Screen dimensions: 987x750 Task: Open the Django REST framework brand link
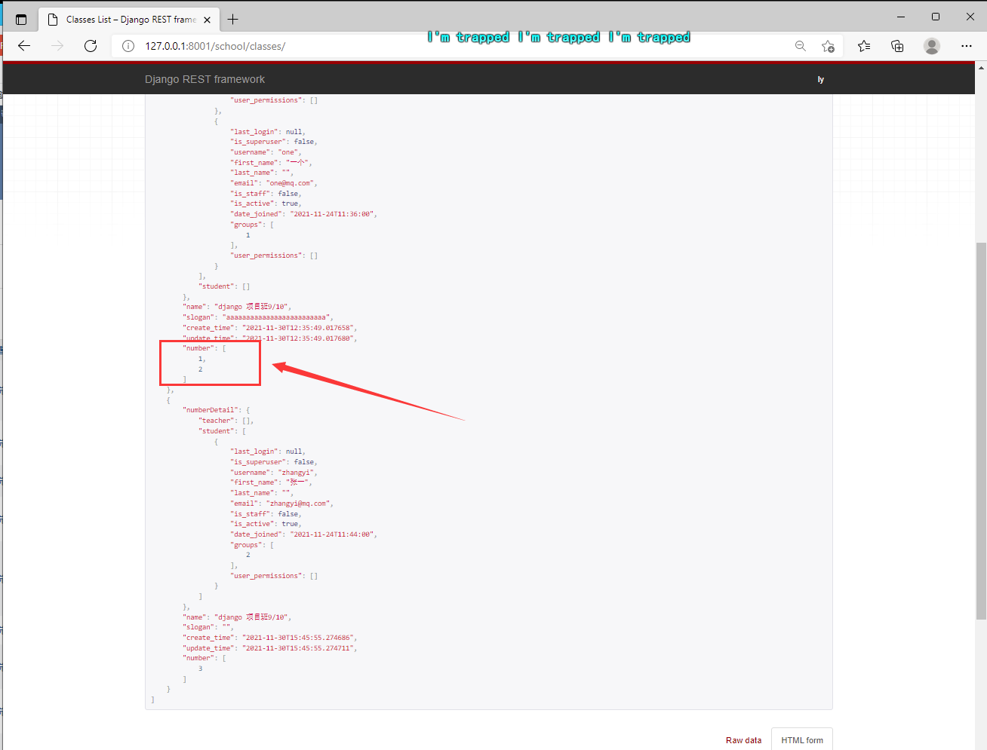click(x=204, y=79)
